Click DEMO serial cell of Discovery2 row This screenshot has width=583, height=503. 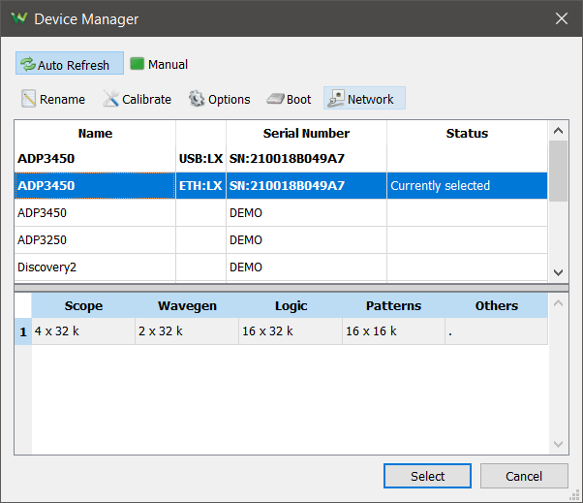(306, 267)
